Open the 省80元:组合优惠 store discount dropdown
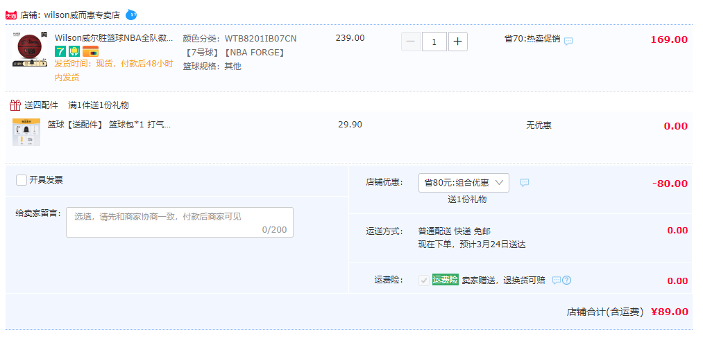703x338 pixels. pyautogui.click(x=464, y=183)
